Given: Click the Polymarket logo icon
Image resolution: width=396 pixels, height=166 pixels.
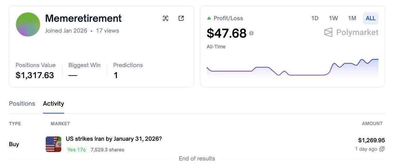Looking at the screenshot, I should pos(328,32).
